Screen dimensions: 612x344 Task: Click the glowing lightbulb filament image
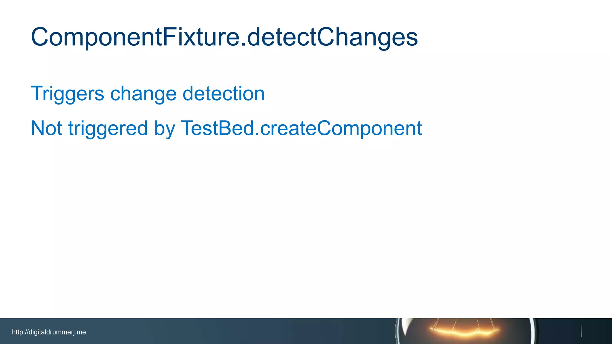click(x=464, y=331)
